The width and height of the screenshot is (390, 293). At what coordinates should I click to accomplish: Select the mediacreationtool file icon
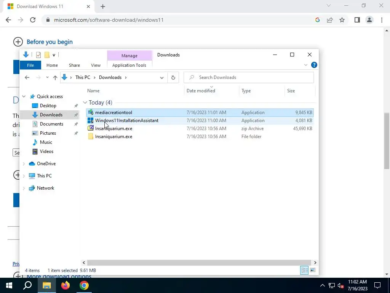click(x=91, y=113)
